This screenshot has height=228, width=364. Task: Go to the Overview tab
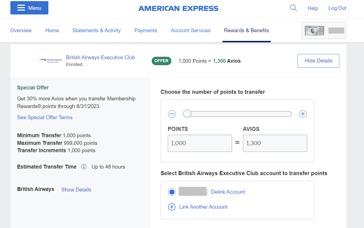(21, 30)
